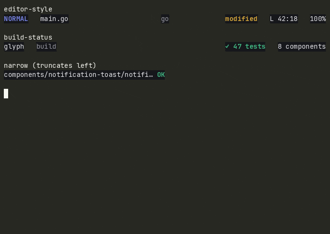Click the white terminal cursor block
This screenshot has height=234, width=330.
(x=6, y=94)
